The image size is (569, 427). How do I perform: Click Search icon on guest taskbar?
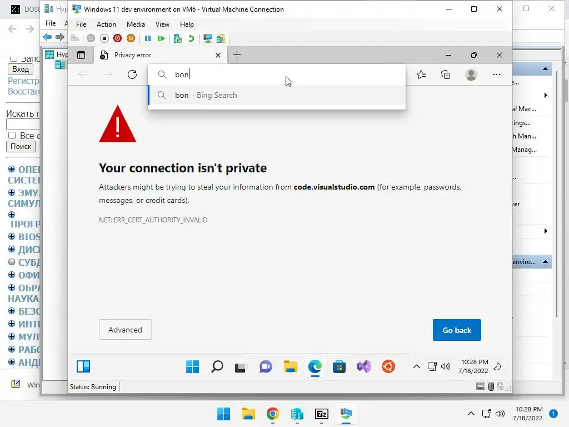[x=217, y=366]
